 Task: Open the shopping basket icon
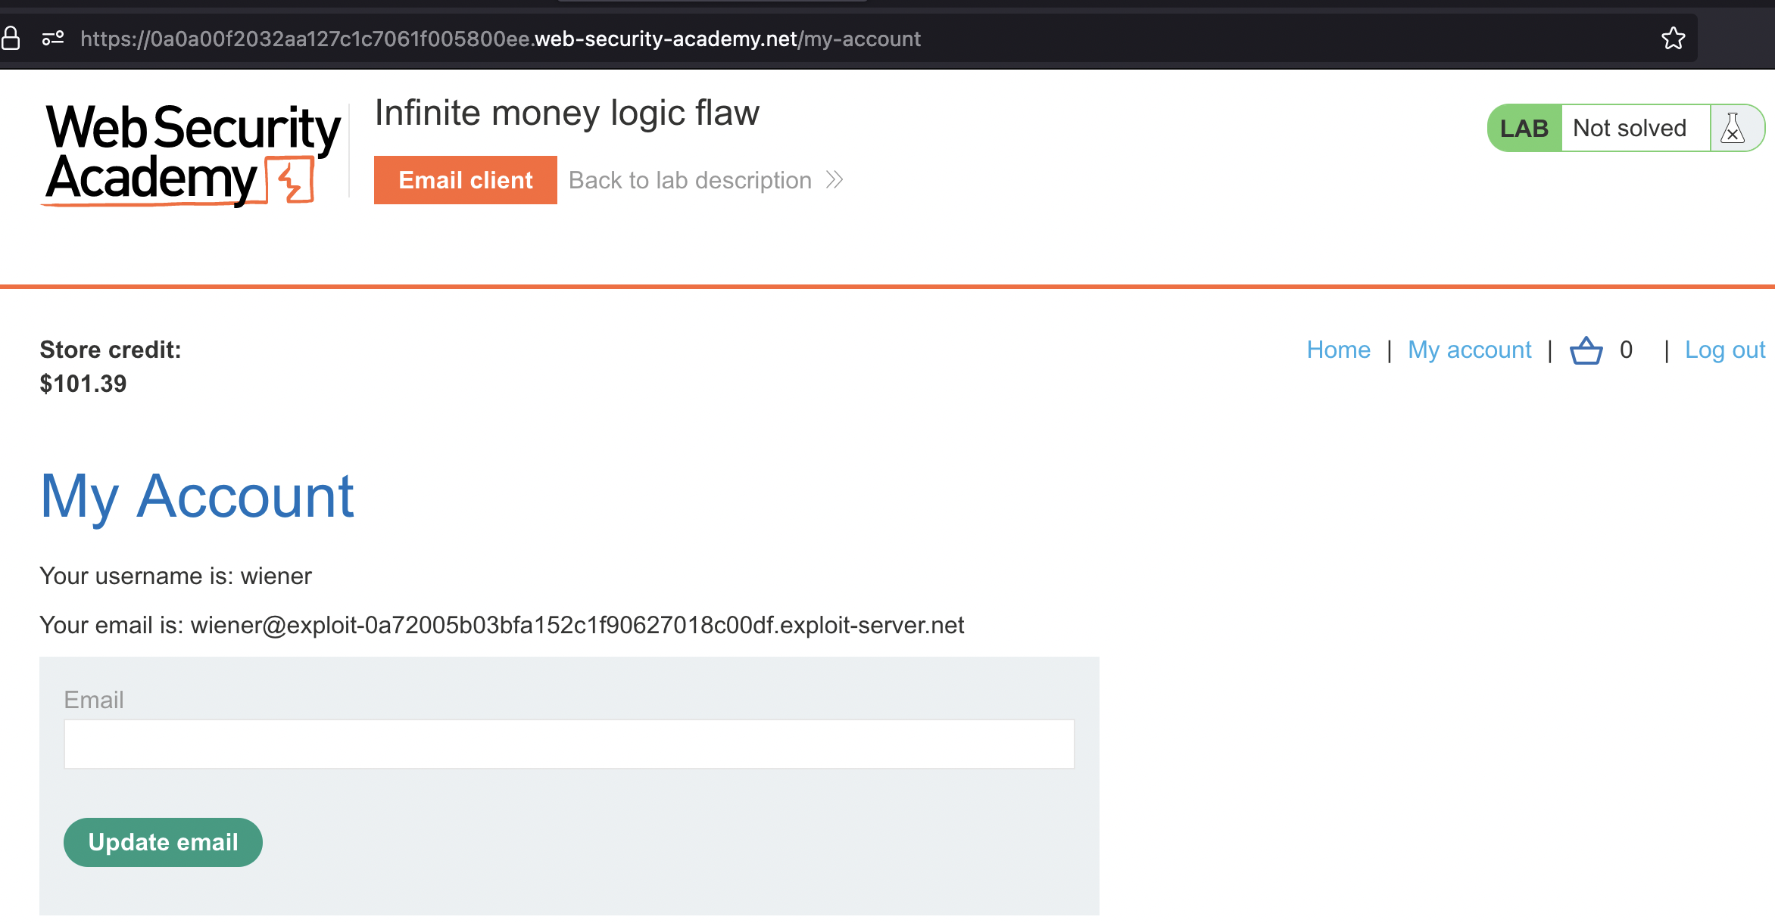[1586, 350]
